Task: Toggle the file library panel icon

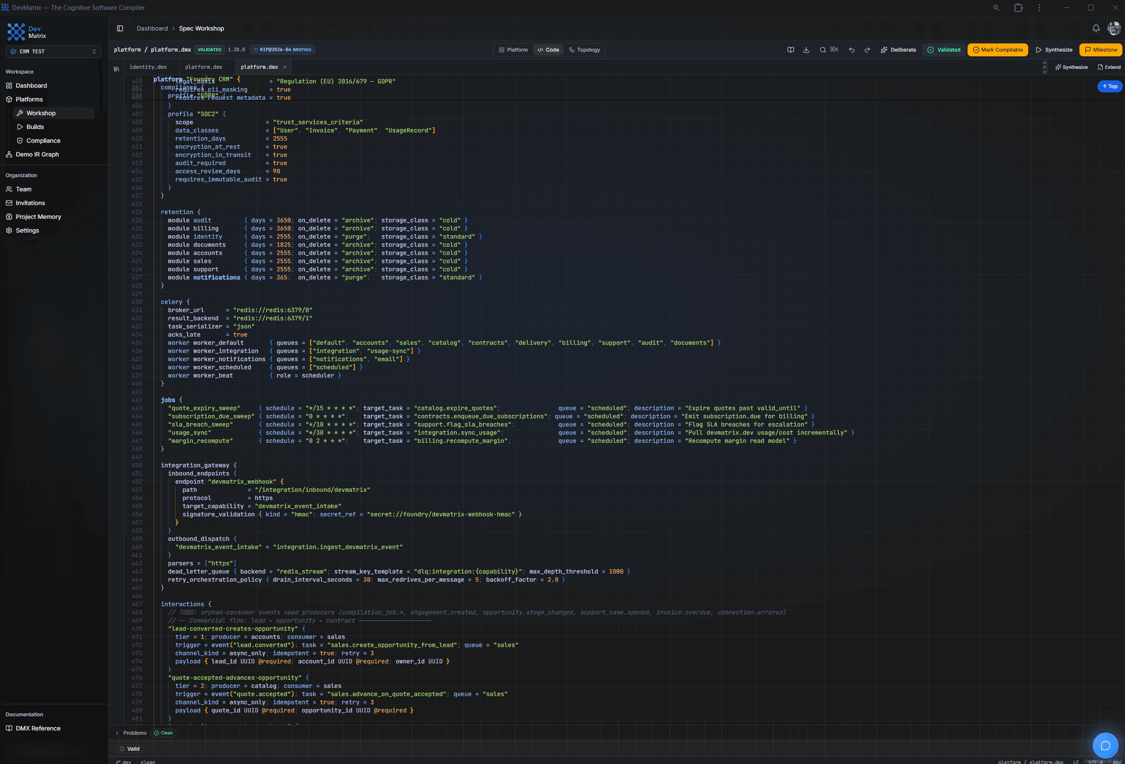Action: pos(116,68)
